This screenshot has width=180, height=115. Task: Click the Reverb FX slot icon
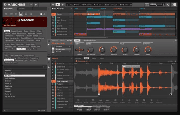tap(53, 52)
